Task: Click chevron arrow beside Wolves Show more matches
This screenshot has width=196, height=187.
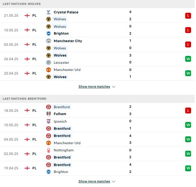Action: (x=114, y=87)
